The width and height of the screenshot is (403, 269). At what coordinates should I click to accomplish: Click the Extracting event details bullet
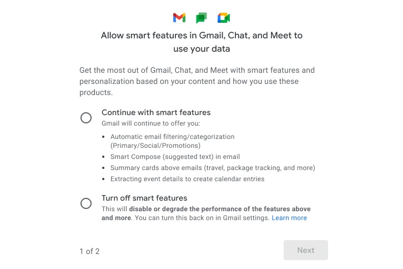(x=188, y=179)
